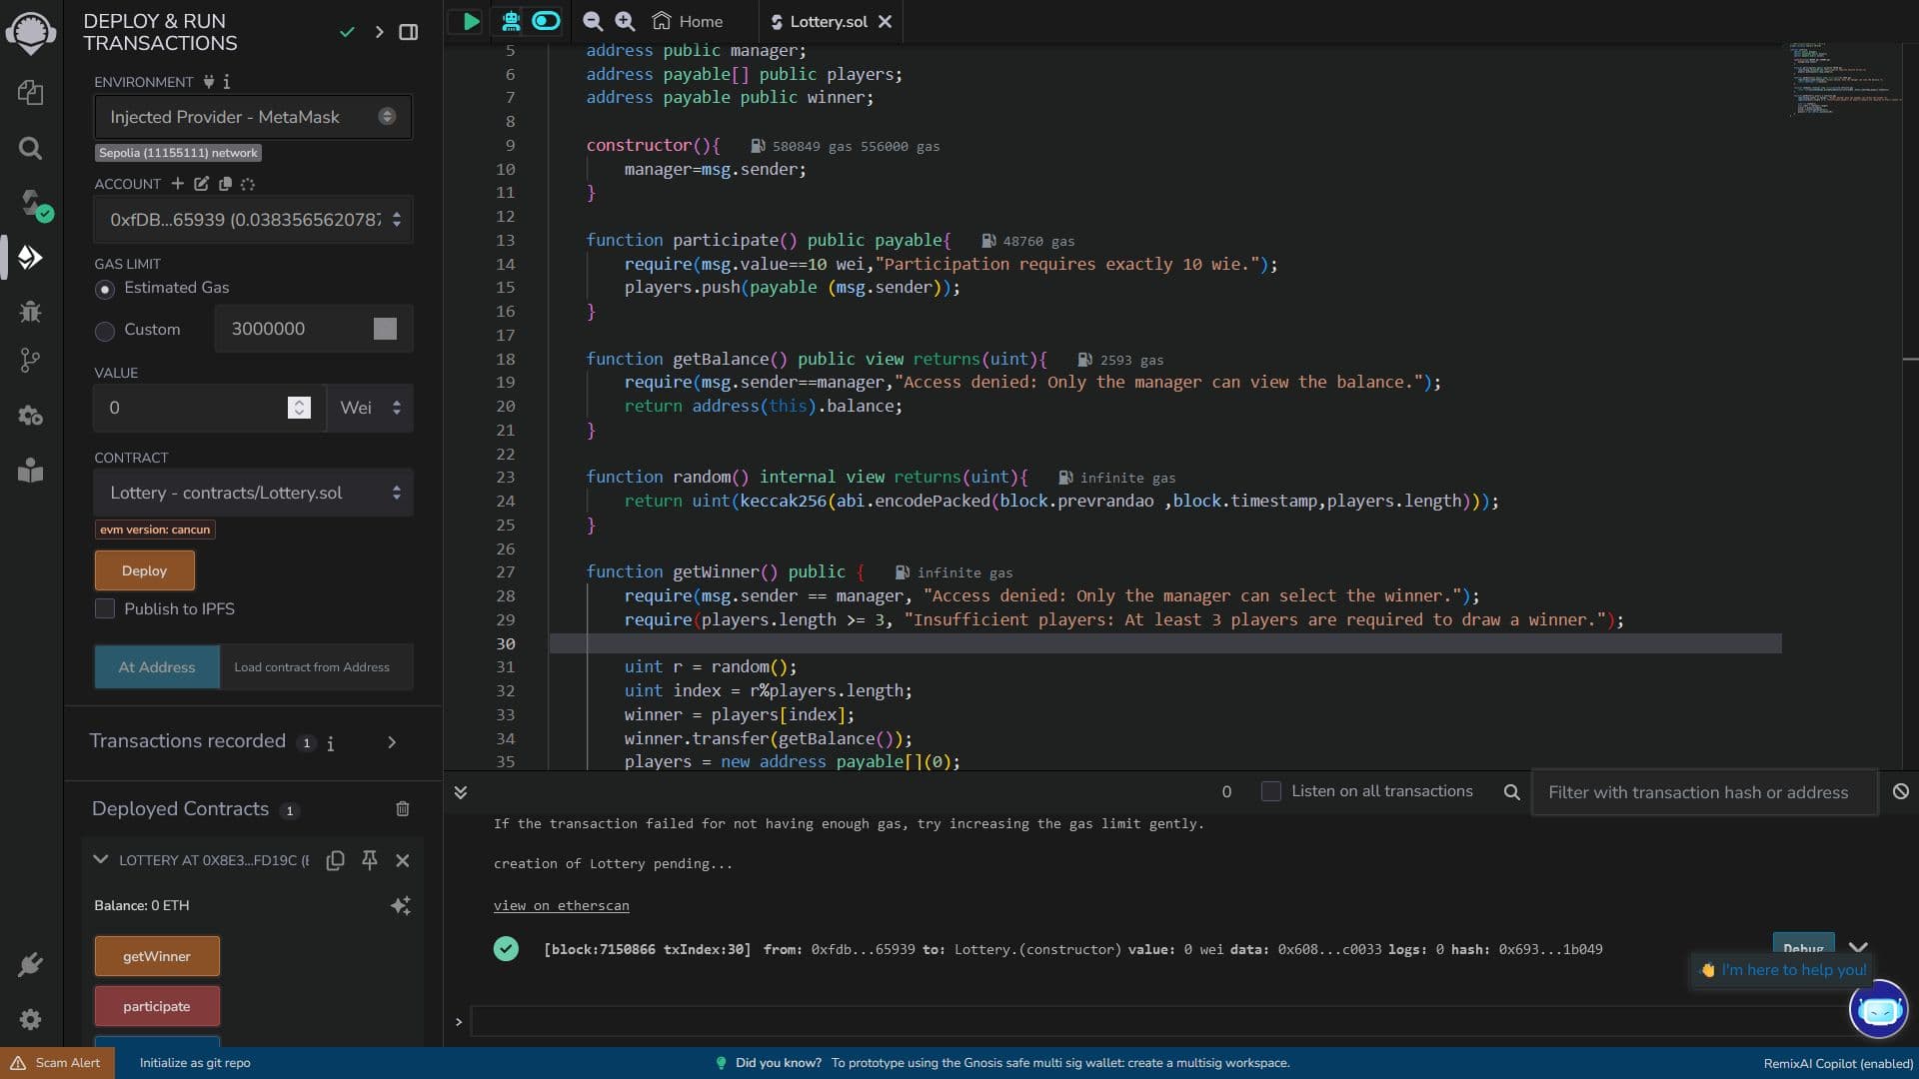The height and width of the screenshot is (1079, 1919).
Task: Open the panel layout icon in Deploy header
Action: tap(408, 32)
